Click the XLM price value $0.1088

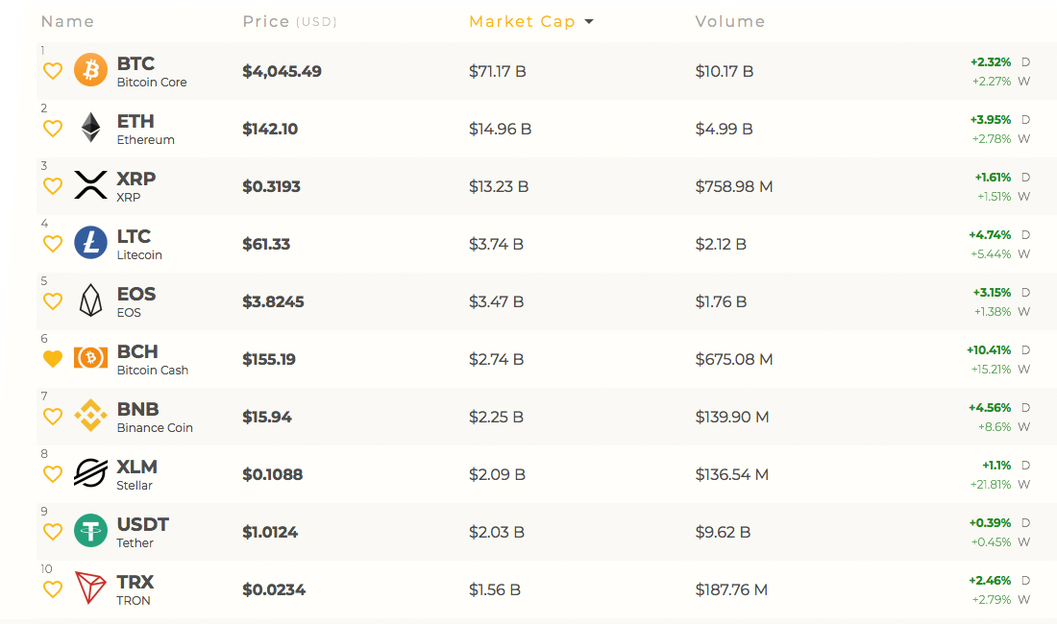271,474
